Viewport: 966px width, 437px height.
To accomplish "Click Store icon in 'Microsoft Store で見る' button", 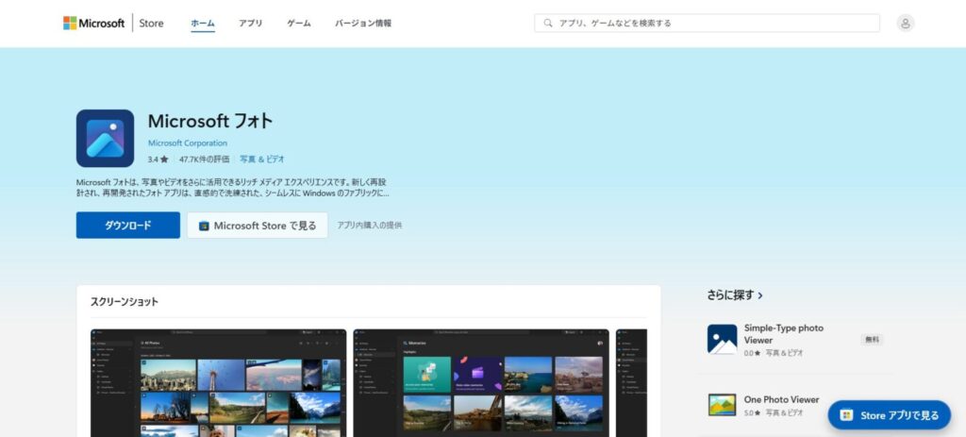I will point(204,226).
